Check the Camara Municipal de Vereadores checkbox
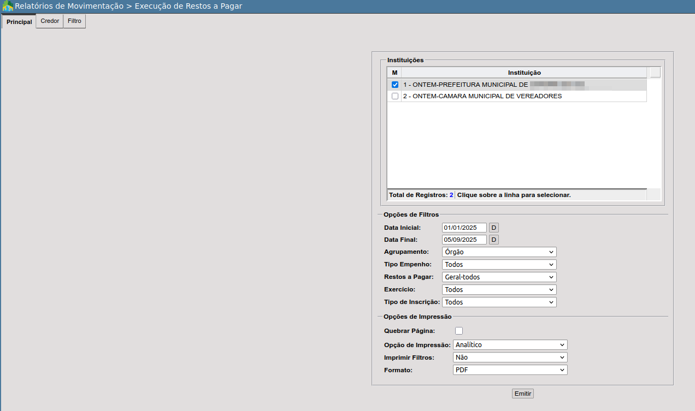 (395, 96)
